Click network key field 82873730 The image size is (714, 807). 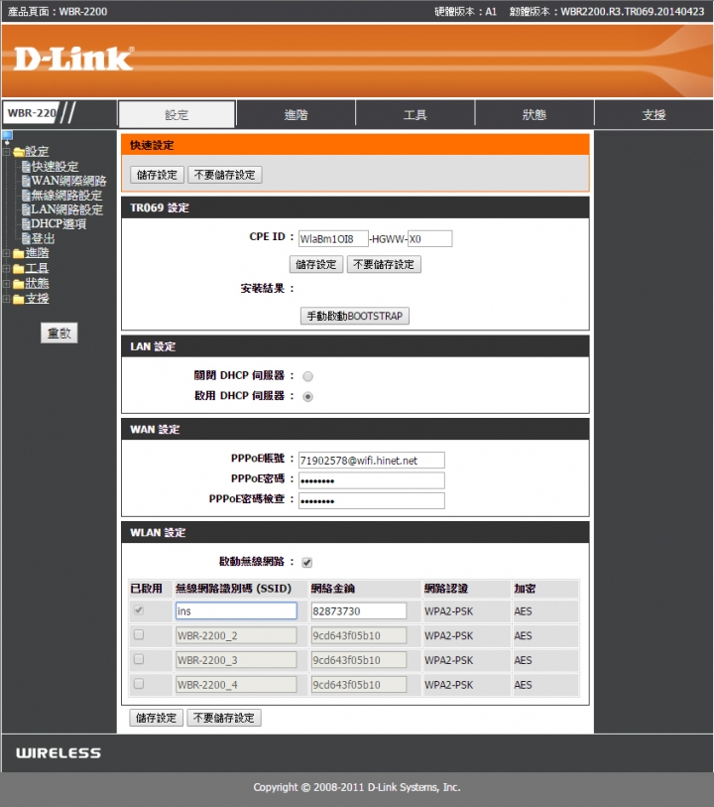tap(359, 610)
